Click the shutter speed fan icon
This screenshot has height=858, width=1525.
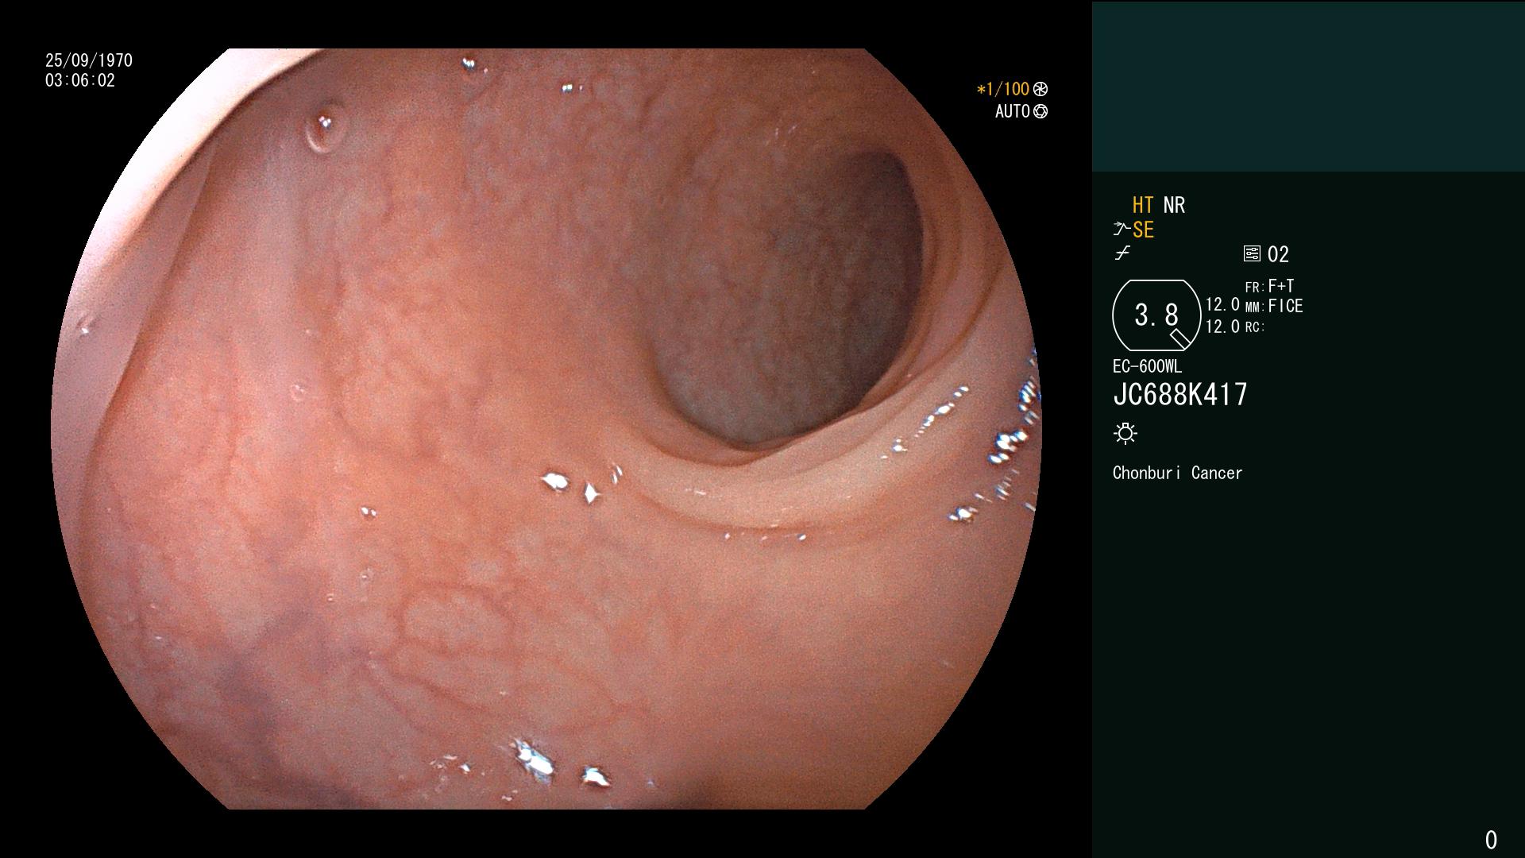click(1040, 89)
